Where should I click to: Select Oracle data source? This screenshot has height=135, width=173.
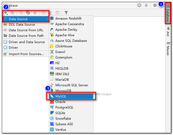71,102
